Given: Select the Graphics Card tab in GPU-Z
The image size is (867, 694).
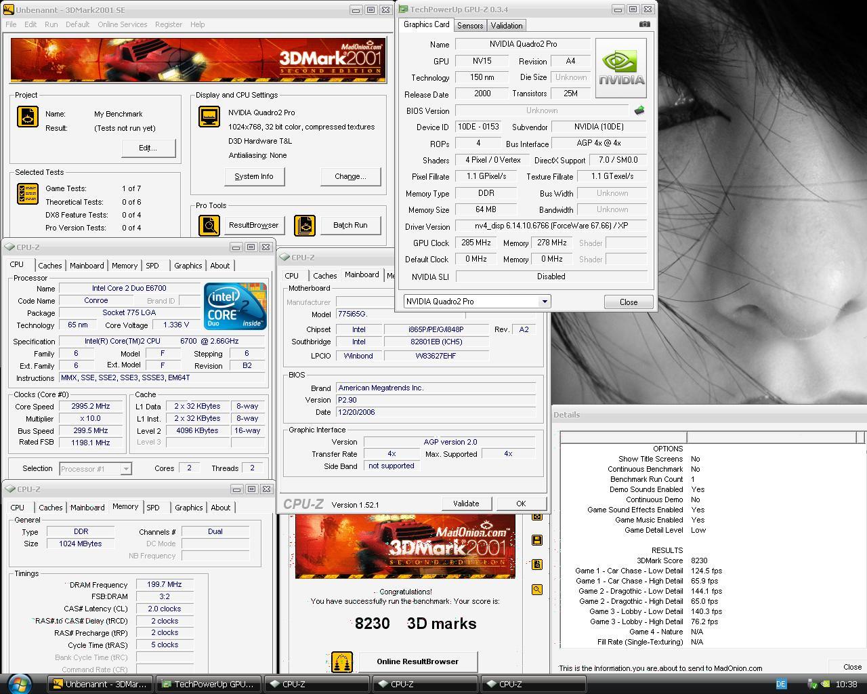Looking at the screenshot, I should click(426, 24).
